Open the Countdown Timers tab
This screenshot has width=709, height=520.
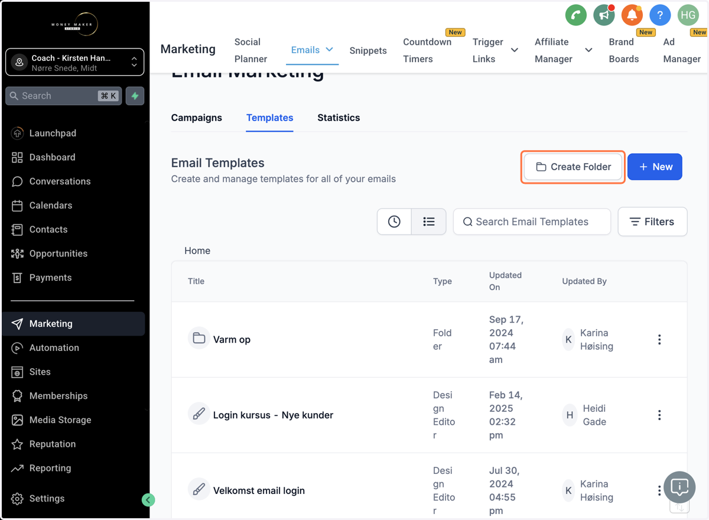point(427,50)
